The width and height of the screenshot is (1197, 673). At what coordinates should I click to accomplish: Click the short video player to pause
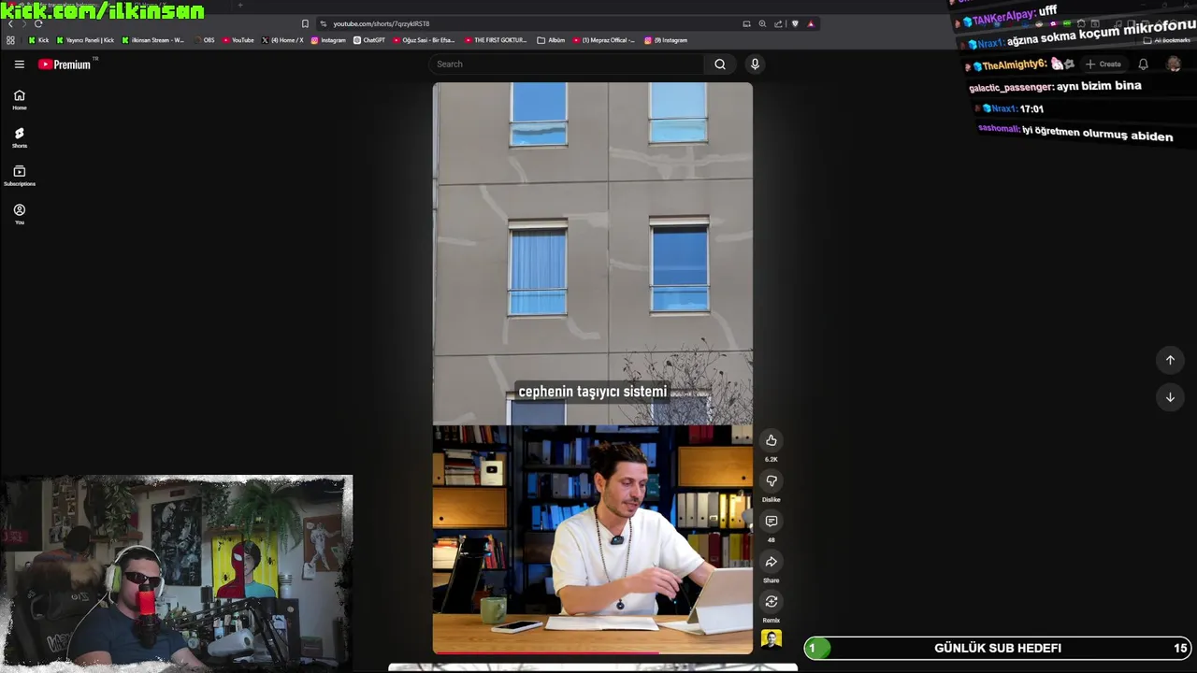(593, 368)
